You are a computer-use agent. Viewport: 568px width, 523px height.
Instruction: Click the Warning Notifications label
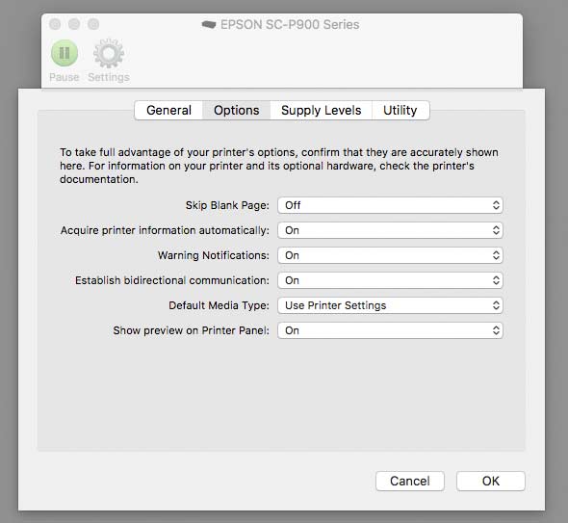214,255
